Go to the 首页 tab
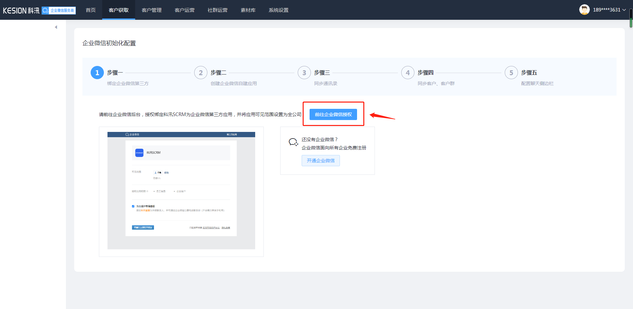Image resolution: width=633 pixels, height=309 pixels. (x=90, y=10)
